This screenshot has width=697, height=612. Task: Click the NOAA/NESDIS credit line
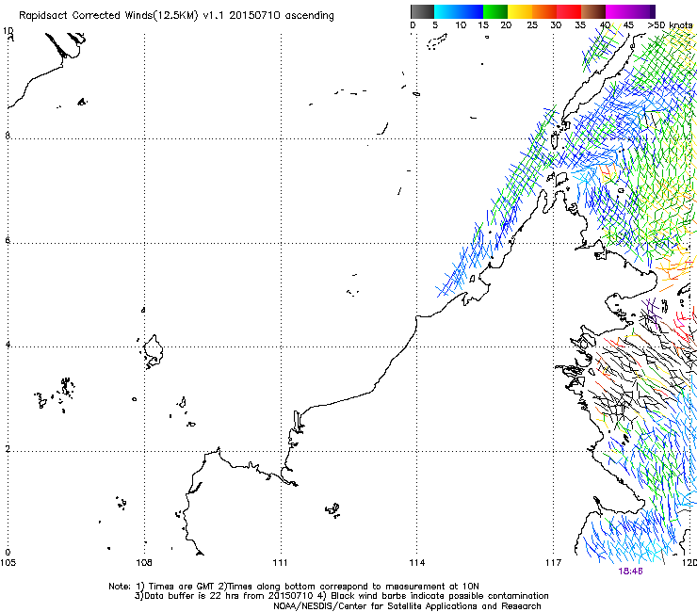pos(407,606)
